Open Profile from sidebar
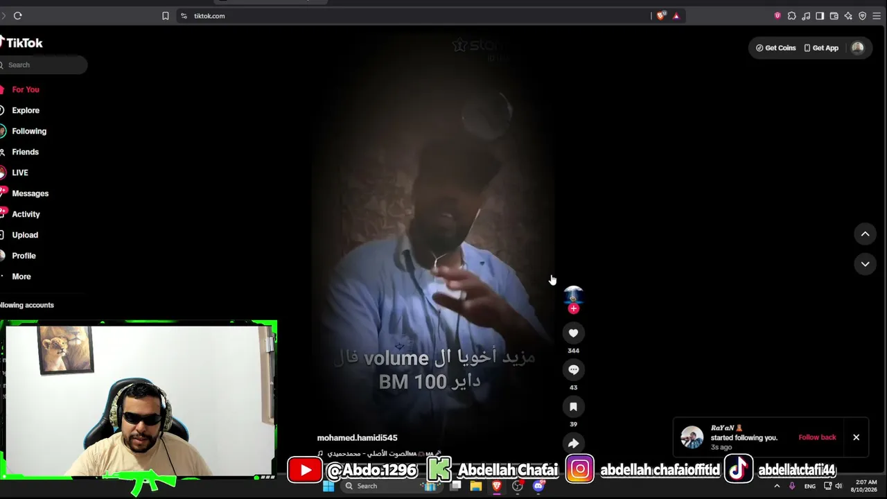 pos(24,256)
